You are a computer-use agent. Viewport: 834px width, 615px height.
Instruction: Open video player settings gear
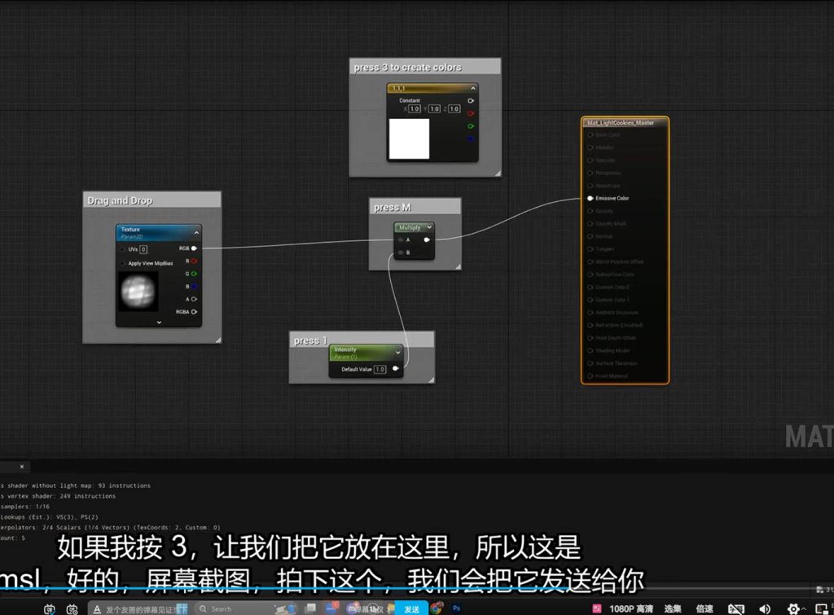coord(793,608)
